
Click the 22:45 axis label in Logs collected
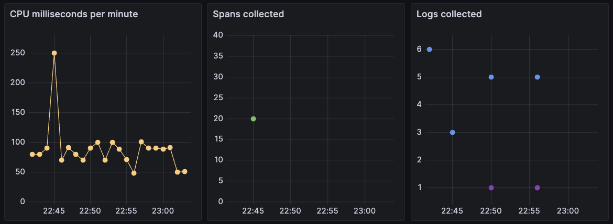click(452, 211)
